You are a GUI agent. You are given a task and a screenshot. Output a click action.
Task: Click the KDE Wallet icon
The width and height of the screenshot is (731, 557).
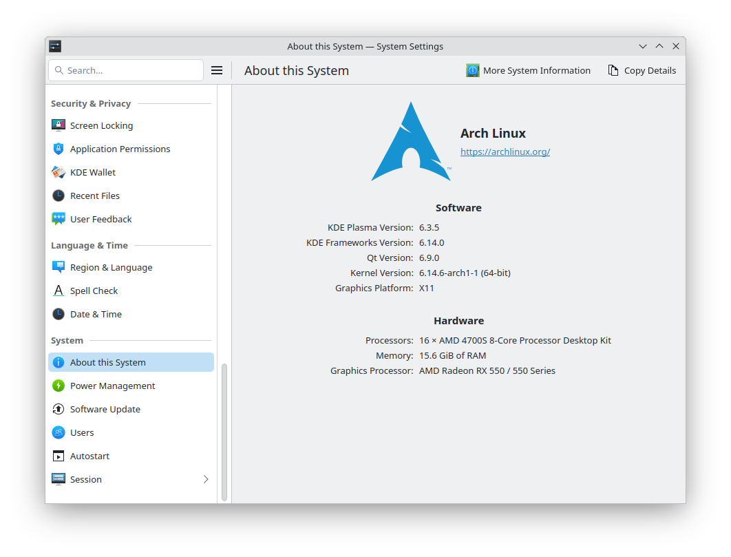pyautogui.click(x=59, y=172)
